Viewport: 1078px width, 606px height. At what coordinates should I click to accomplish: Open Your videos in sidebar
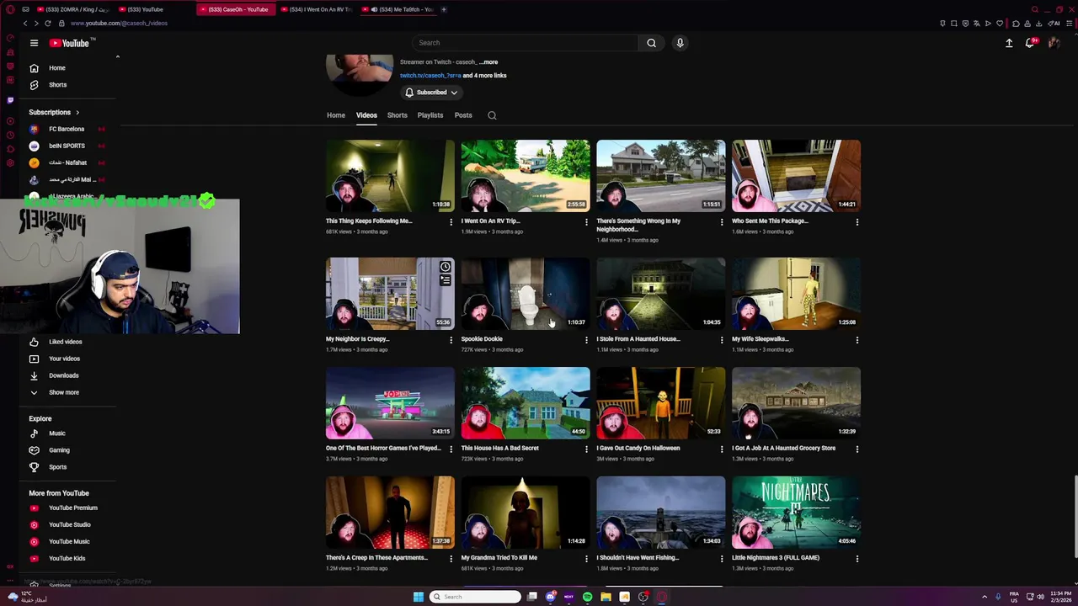pos(64,359)
